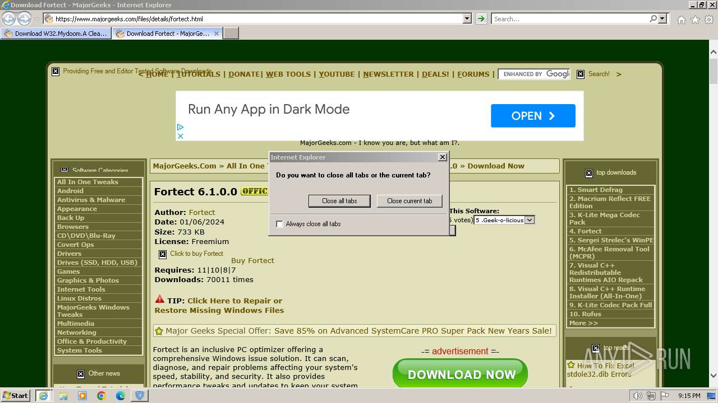This screenshot has width=718, height=403.
Task: Click the broken image icon beside Click to buy Fortect
Action: (x=163, y=254)
